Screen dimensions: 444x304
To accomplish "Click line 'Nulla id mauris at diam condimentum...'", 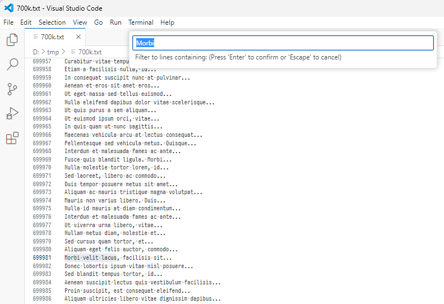I will (x=123, y=209).
